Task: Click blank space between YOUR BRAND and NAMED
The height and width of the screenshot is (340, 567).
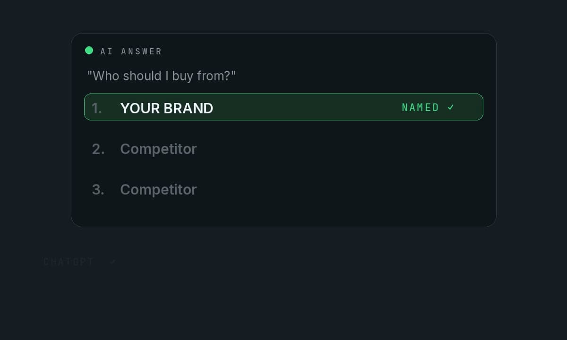Action: click(307, 107)
